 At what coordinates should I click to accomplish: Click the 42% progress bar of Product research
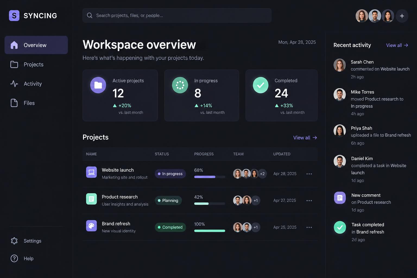(210, 204)
